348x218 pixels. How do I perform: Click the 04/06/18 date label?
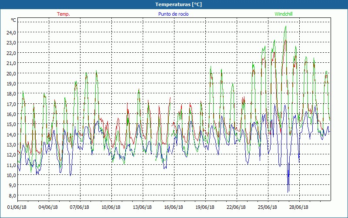coord(48,207)
